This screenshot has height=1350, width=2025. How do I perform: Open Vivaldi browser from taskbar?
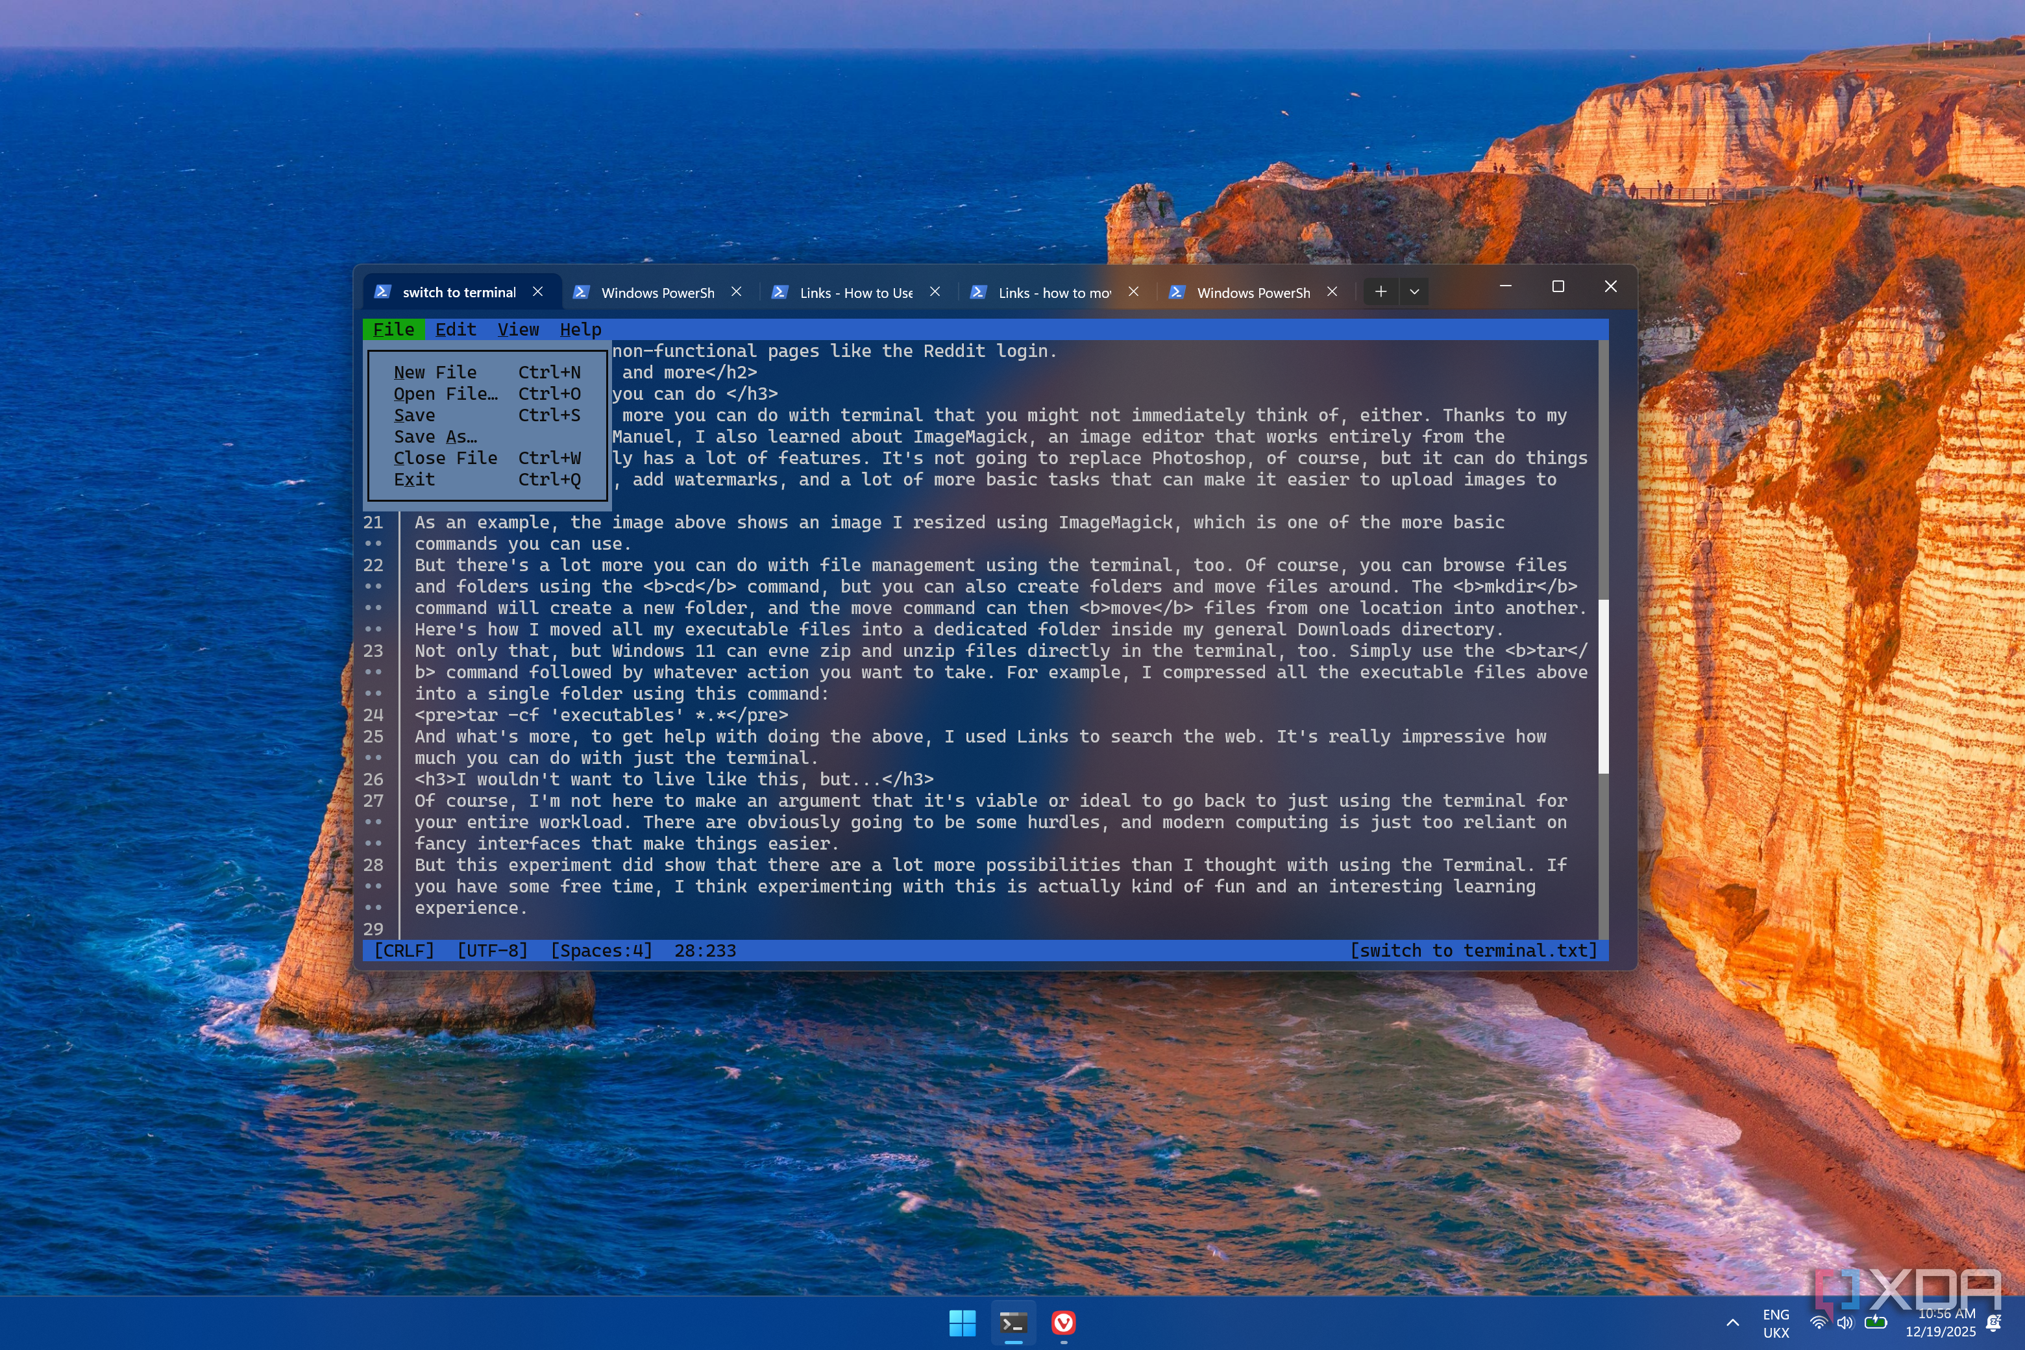click(x=1064, y=1323)
